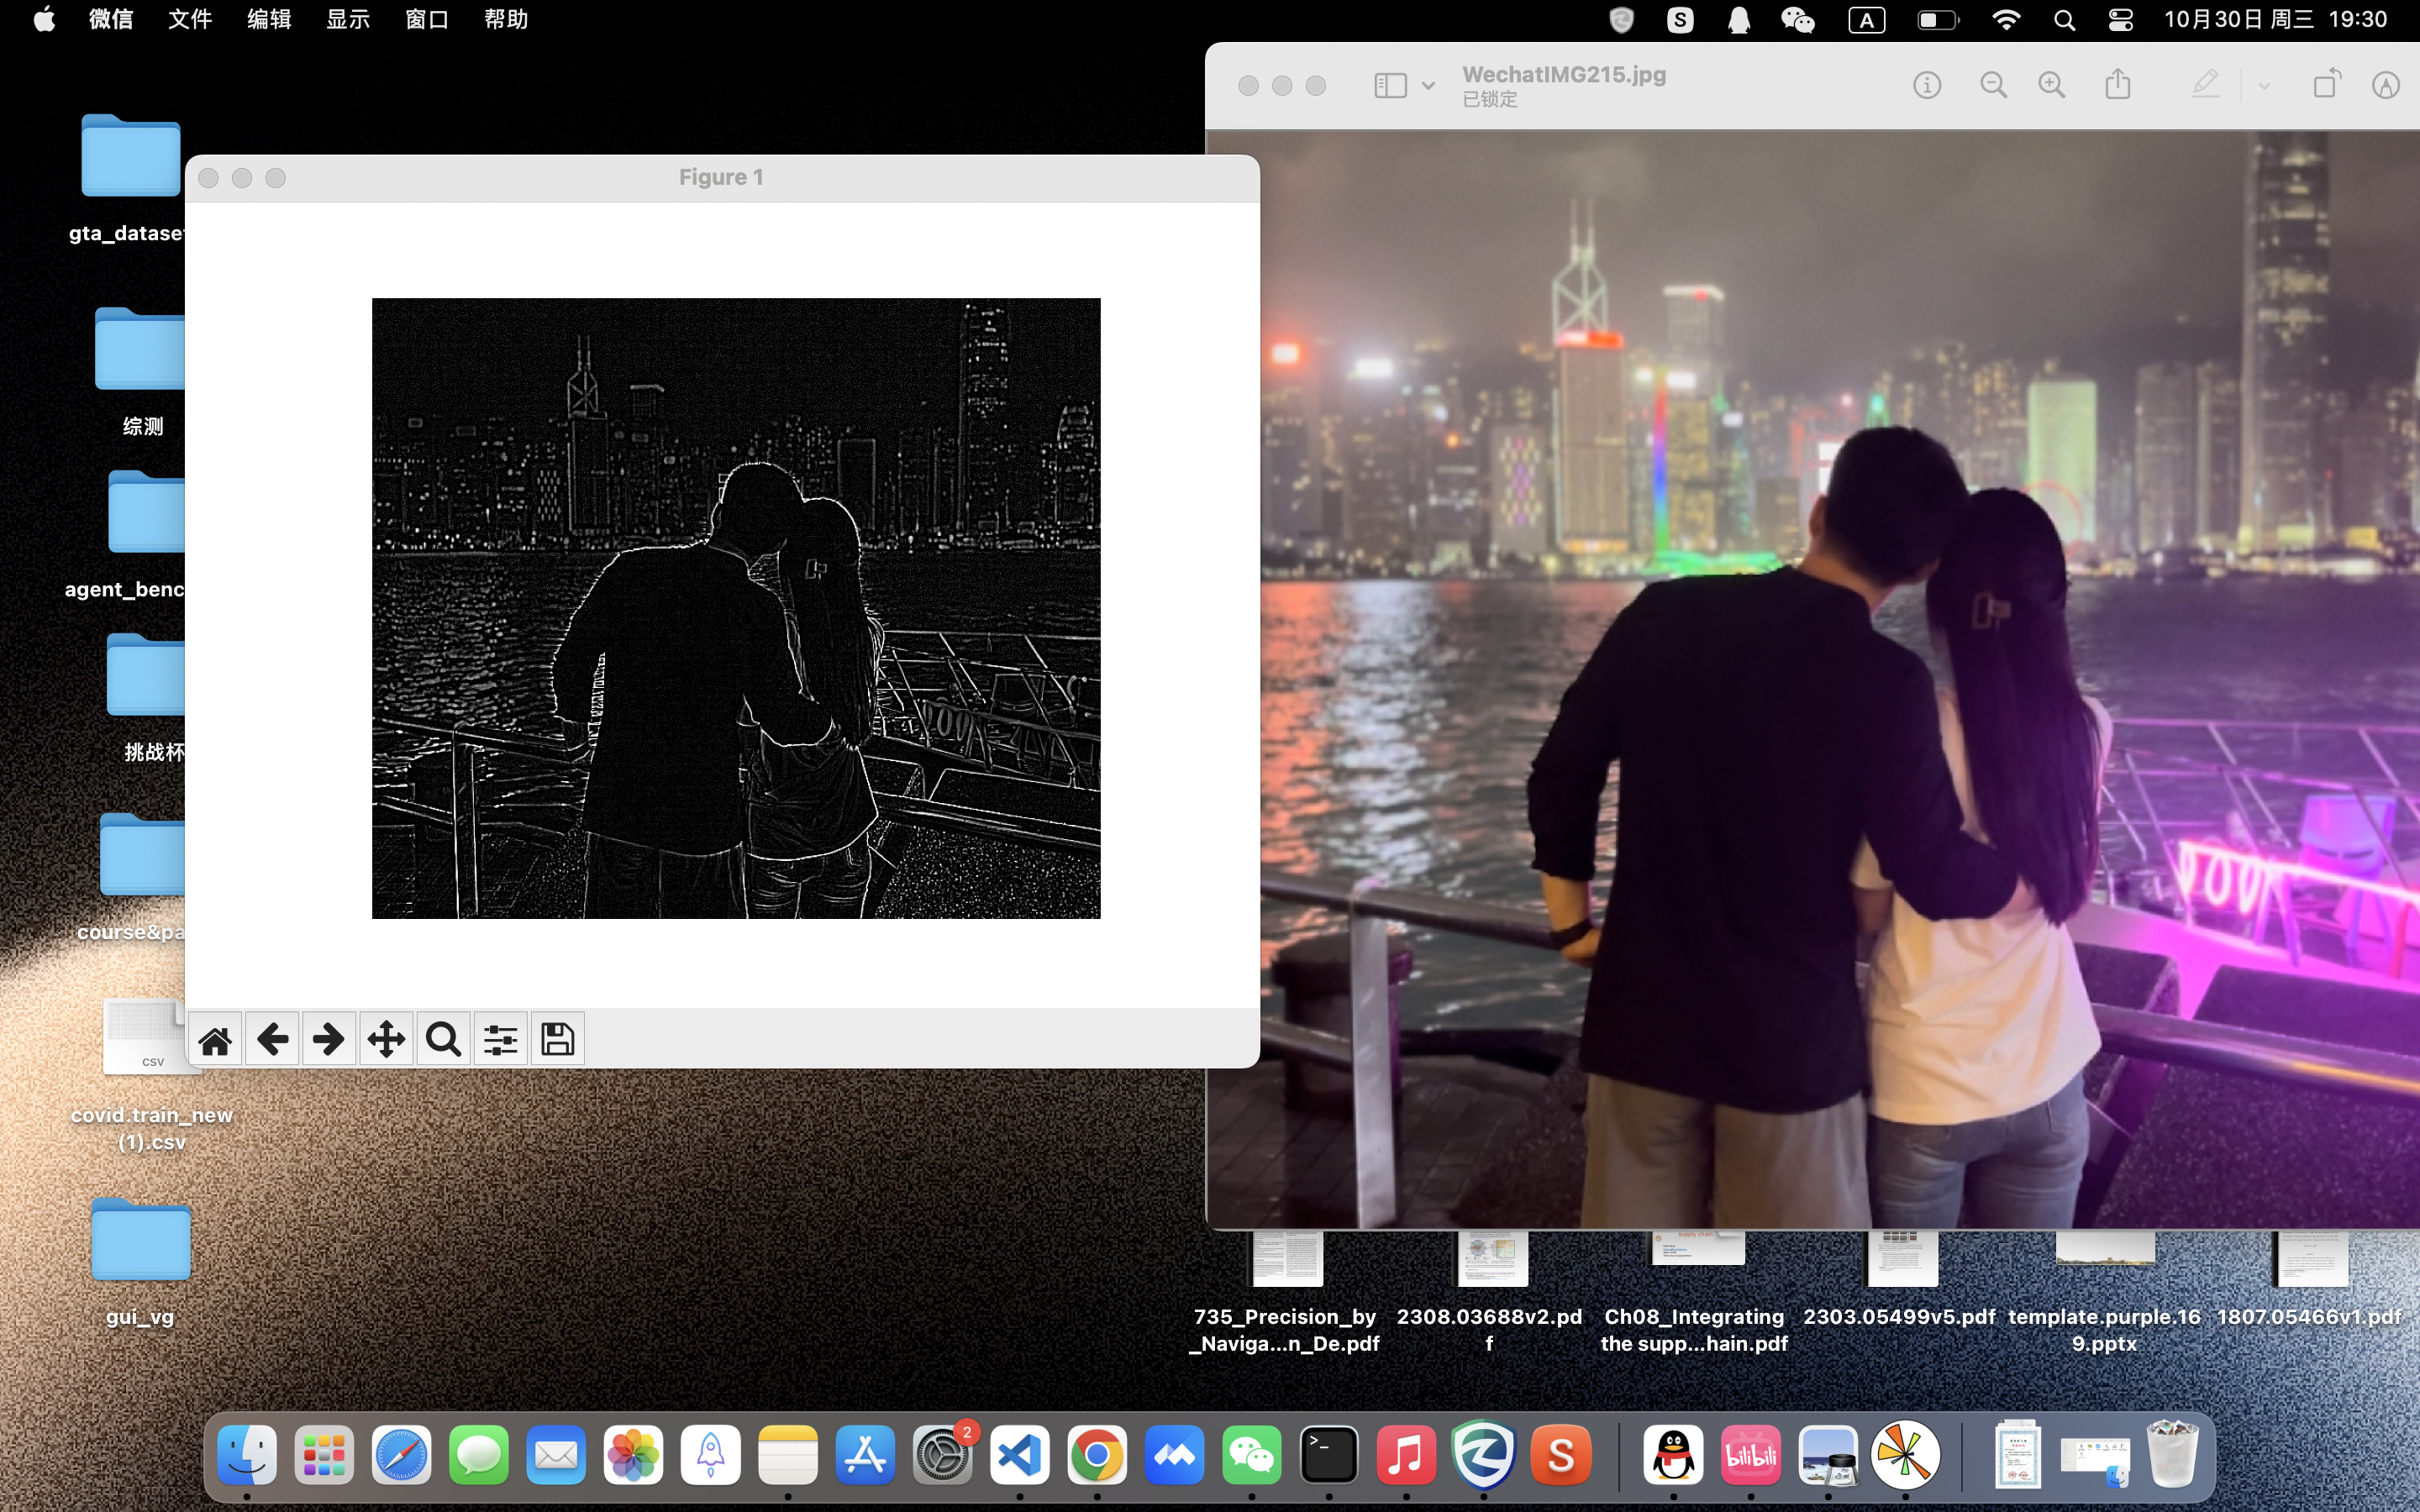Open the Apple menu
The width and height of the screenshot is (2420, 1512).
44,19
